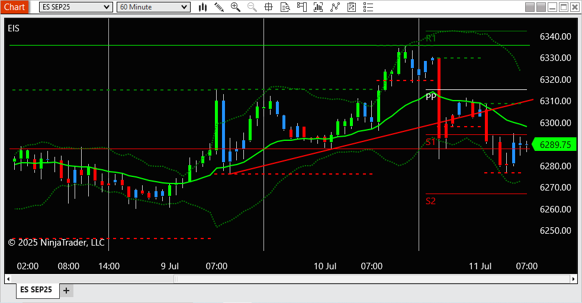Click the 6340.00 price axis label
The image size is (582, 303).
[555, 36]
